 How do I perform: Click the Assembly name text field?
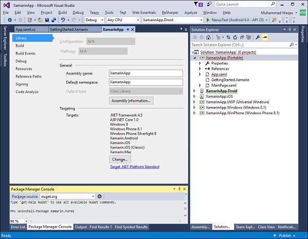pos(146,73)
